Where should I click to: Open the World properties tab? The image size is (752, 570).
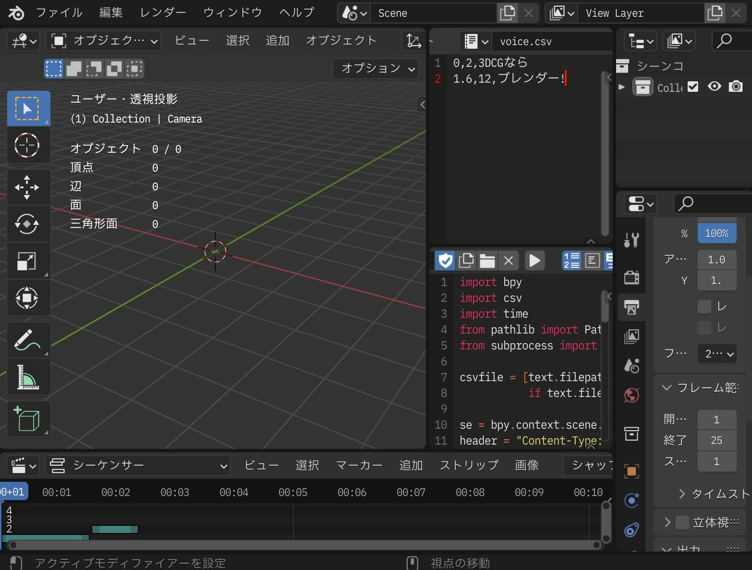(631, 396)
